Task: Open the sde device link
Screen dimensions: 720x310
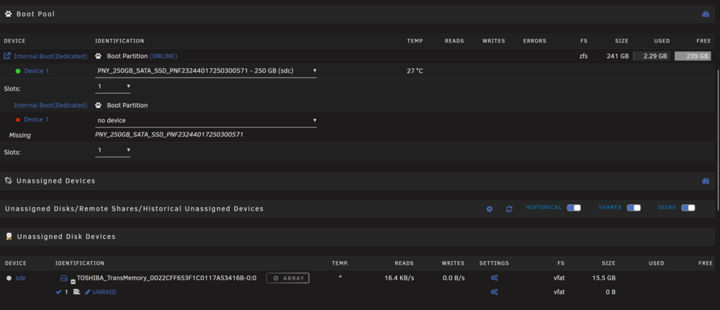Action: tap(20, 278)
